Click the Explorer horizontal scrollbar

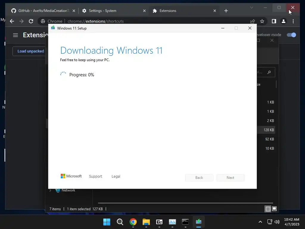(x=185, y=203)
